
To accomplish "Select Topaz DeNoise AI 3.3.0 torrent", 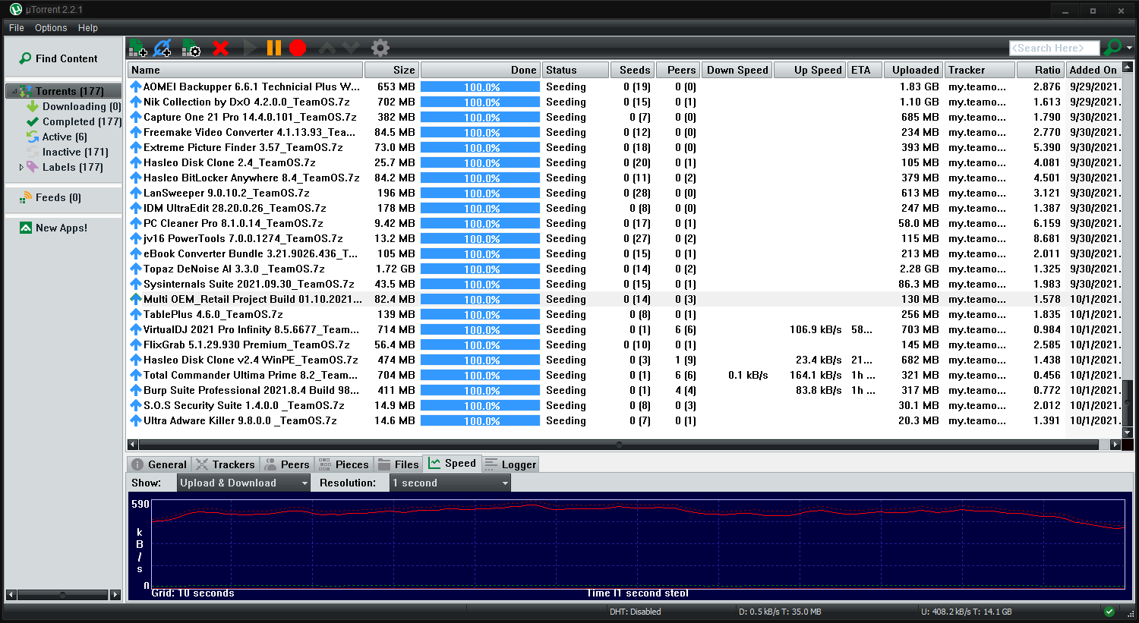I will [624, 269].
